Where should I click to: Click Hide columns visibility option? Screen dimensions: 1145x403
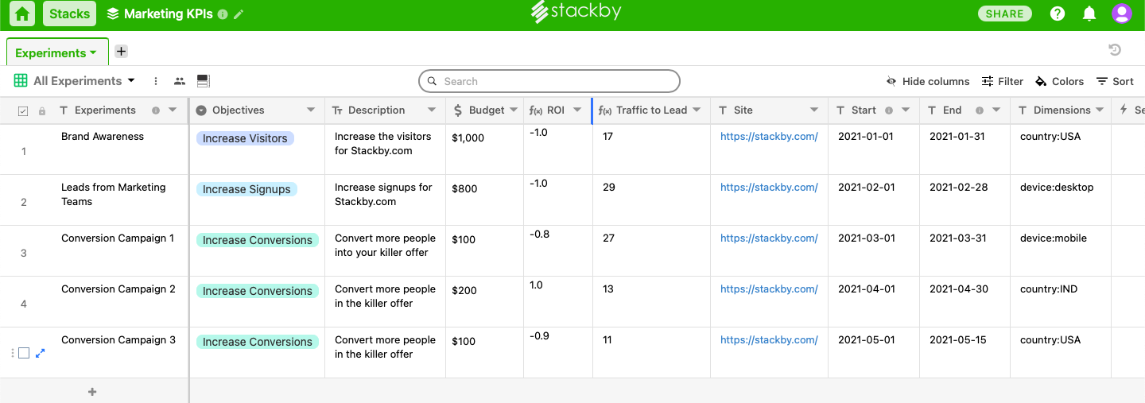pos(928,81)
